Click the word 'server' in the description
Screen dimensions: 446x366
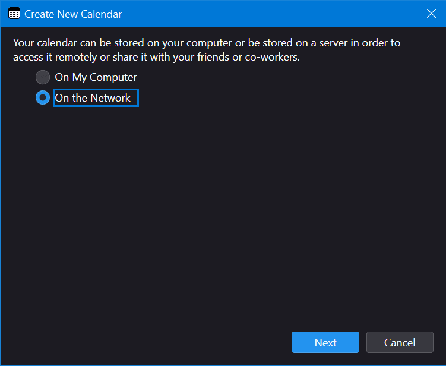click(333, 43)
